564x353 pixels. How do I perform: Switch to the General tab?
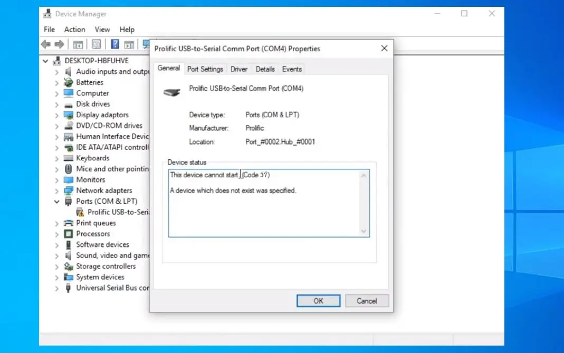(169, 69)
